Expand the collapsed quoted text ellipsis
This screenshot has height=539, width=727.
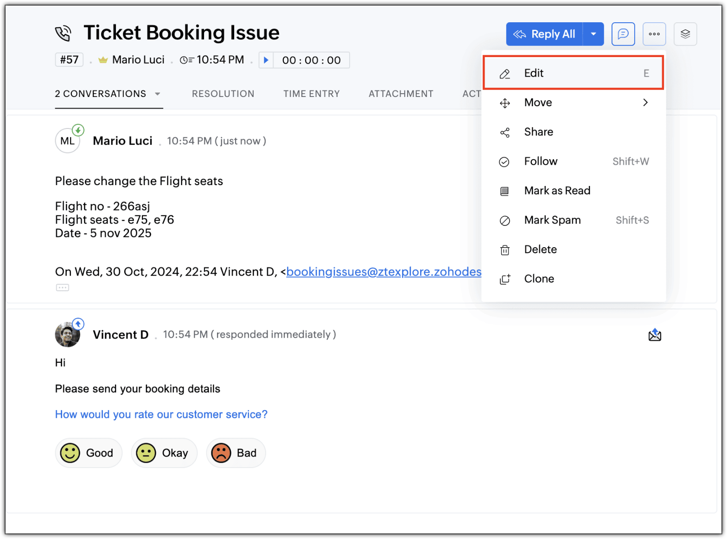click(x=63, y=288)
